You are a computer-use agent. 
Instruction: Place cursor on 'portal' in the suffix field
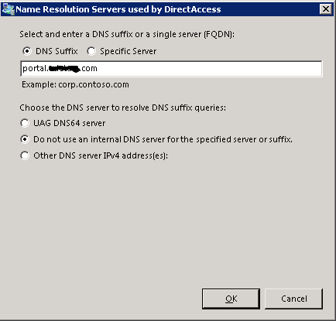click(x=34, y=69)
